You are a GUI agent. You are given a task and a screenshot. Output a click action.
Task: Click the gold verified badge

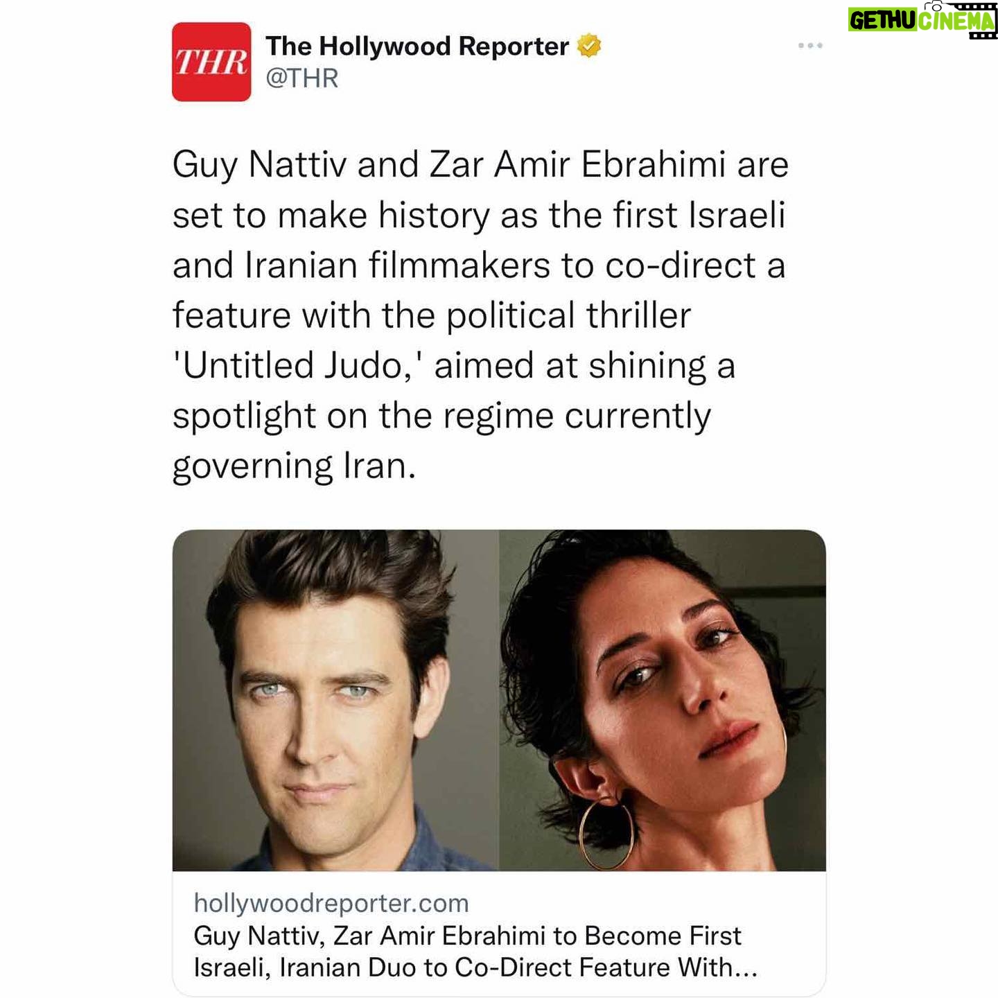(x=589, y=46)
